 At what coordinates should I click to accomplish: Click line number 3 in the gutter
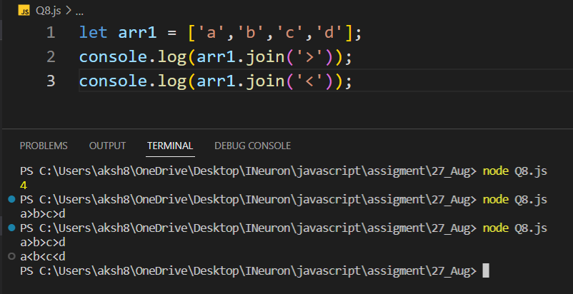pos(51,81)
